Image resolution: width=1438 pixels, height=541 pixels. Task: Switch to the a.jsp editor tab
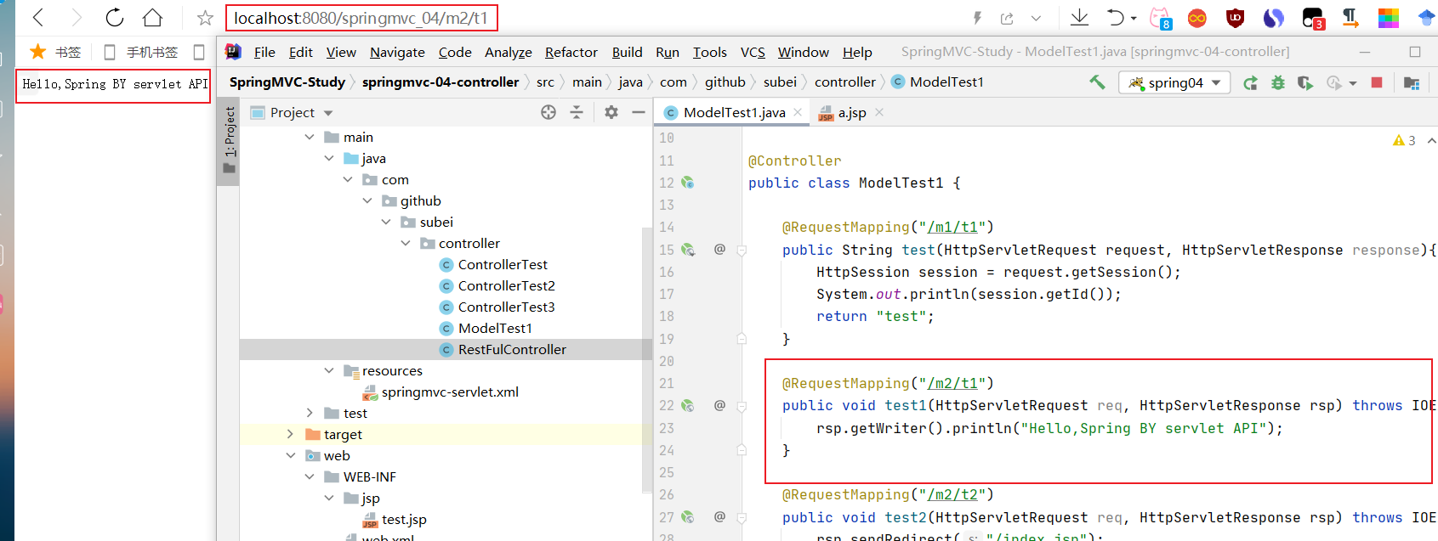click(851, 112)
